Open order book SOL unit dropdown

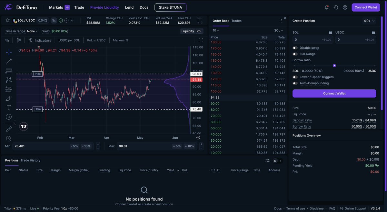tap(279, 30)
